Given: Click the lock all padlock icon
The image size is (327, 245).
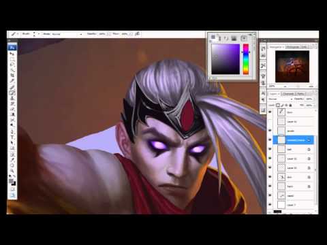Looking at the screenshot, I should [290, 105].
